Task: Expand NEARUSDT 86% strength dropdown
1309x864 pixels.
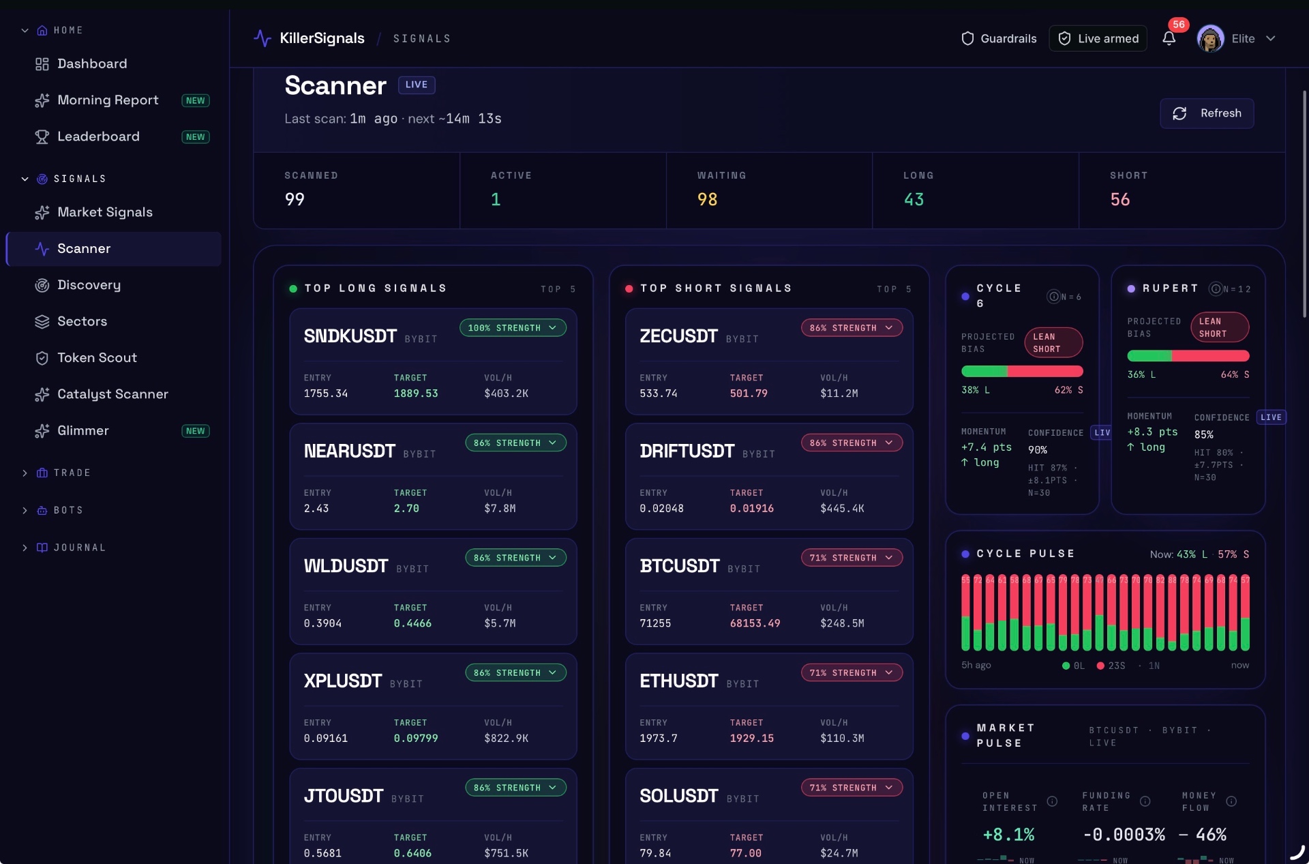Action: (515, 443)
